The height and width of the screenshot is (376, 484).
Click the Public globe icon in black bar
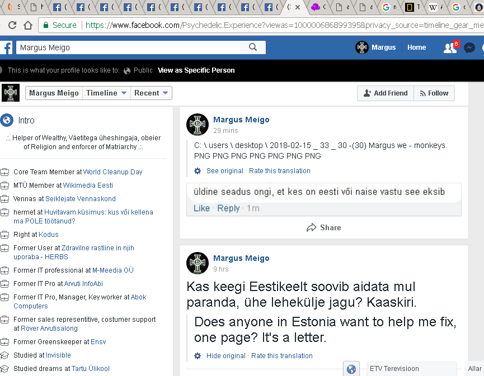coord(127,71)
